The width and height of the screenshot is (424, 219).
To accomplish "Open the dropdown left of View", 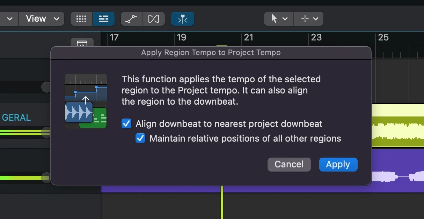I will click(x=9, y=19).
